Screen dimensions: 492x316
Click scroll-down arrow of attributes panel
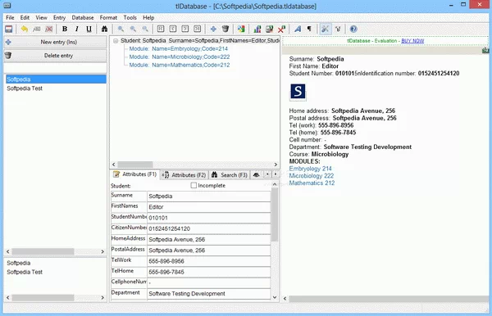(x=275, y=297)
